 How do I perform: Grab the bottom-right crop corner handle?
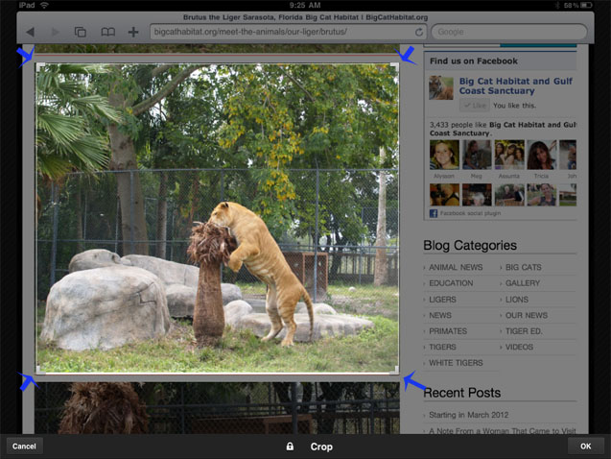396,369
